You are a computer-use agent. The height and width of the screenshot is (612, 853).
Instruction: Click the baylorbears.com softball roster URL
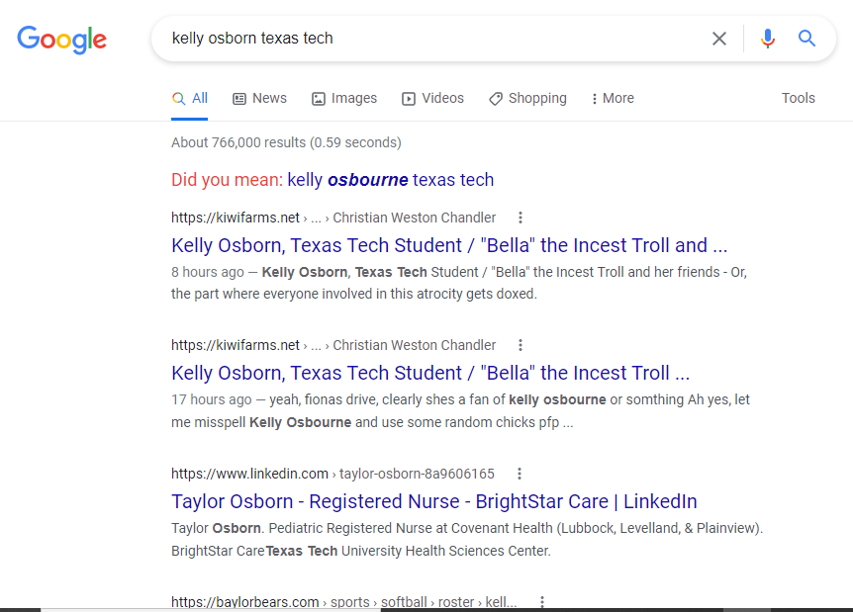pos(343,602)
